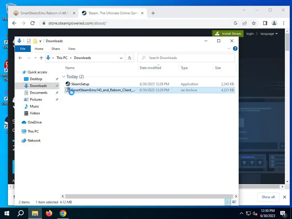The image size is (292, 219).
Task: Open Pictures in the navigation pane
Action: (x=36, y=100)
